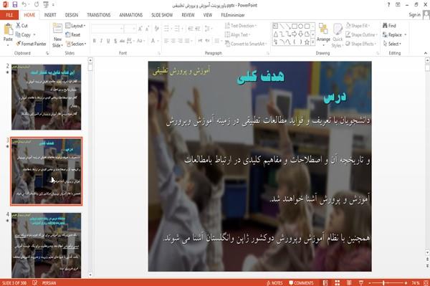Open the Select dropdown in Editing
The height and width of the screenshot is (286, 430).
[x=393, y=44]
